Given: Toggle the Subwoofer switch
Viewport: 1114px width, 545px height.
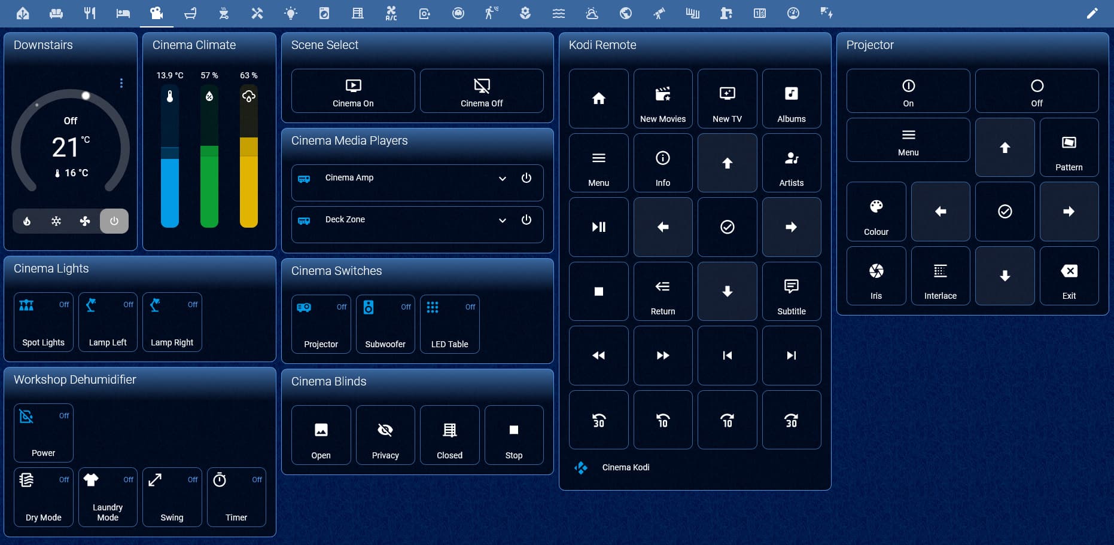Looking at the screenshot, I should (385, 324).
